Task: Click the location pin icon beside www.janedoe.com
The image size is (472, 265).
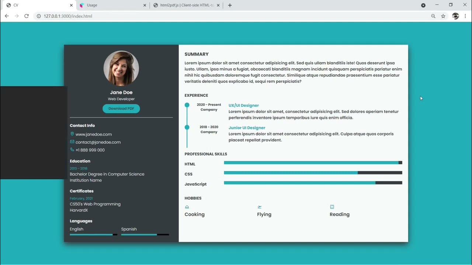Action: point(72,134)
